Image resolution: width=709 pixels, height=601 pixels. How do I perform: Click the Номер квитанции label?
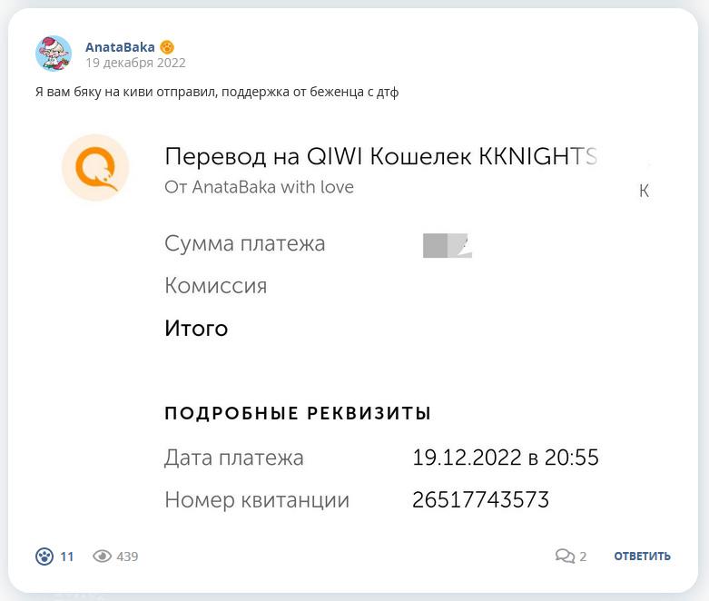pos(257,500)
